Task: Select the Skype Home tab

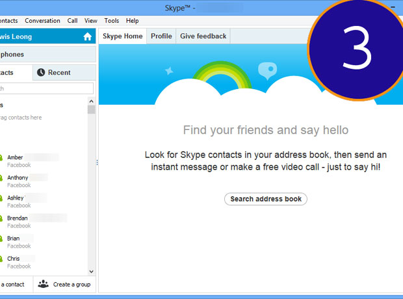Action: click(x=123, y=36)
